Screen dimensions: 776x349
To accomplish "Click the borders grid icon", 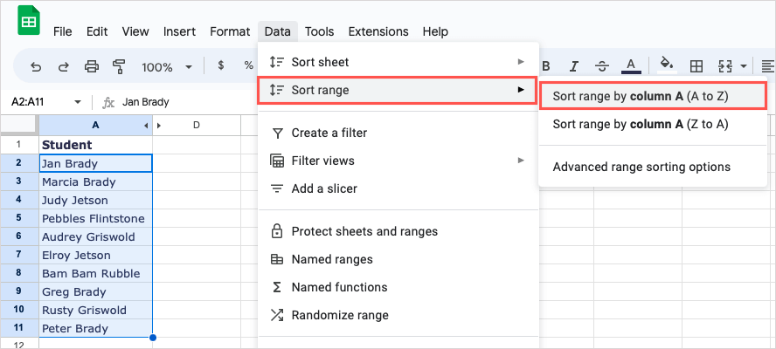I will pos(696,66).
